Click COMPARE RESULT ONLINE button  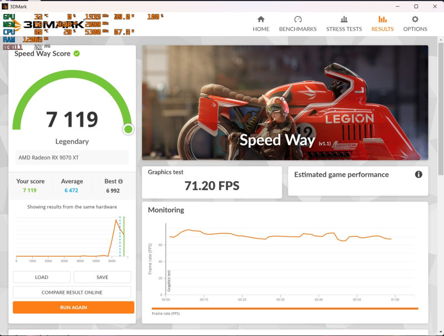pyautogui.click(x=72, y=292)
